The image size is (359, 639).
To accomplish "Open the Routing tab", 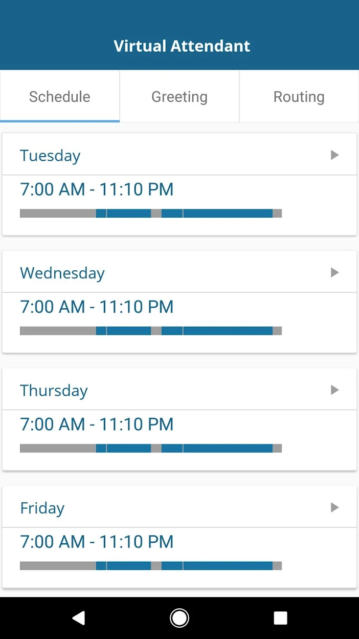I will 299,97.
